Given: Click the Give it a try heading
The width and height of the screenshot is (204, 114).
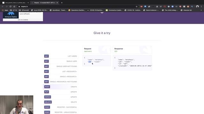Looking at the screenshot, I should point(102,33).
